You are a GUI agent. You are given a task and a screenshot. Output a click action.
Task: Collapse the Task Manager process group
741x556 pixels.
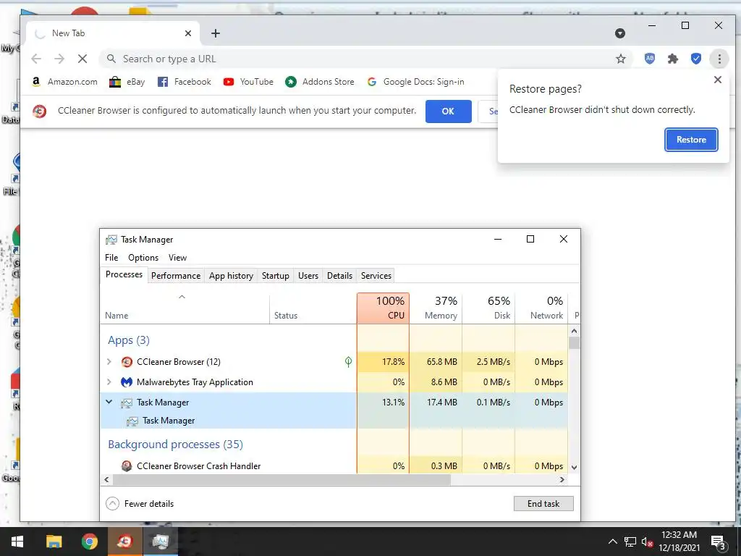pyautogui.click(x=109, y=402)
